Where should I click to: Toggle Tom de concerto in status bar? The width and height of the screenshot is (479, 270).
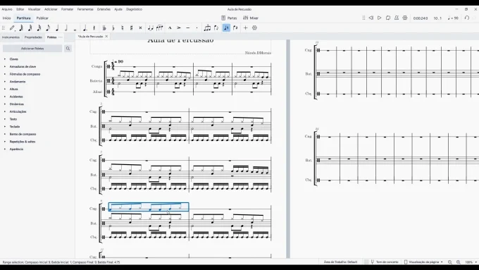click(385, 262)
